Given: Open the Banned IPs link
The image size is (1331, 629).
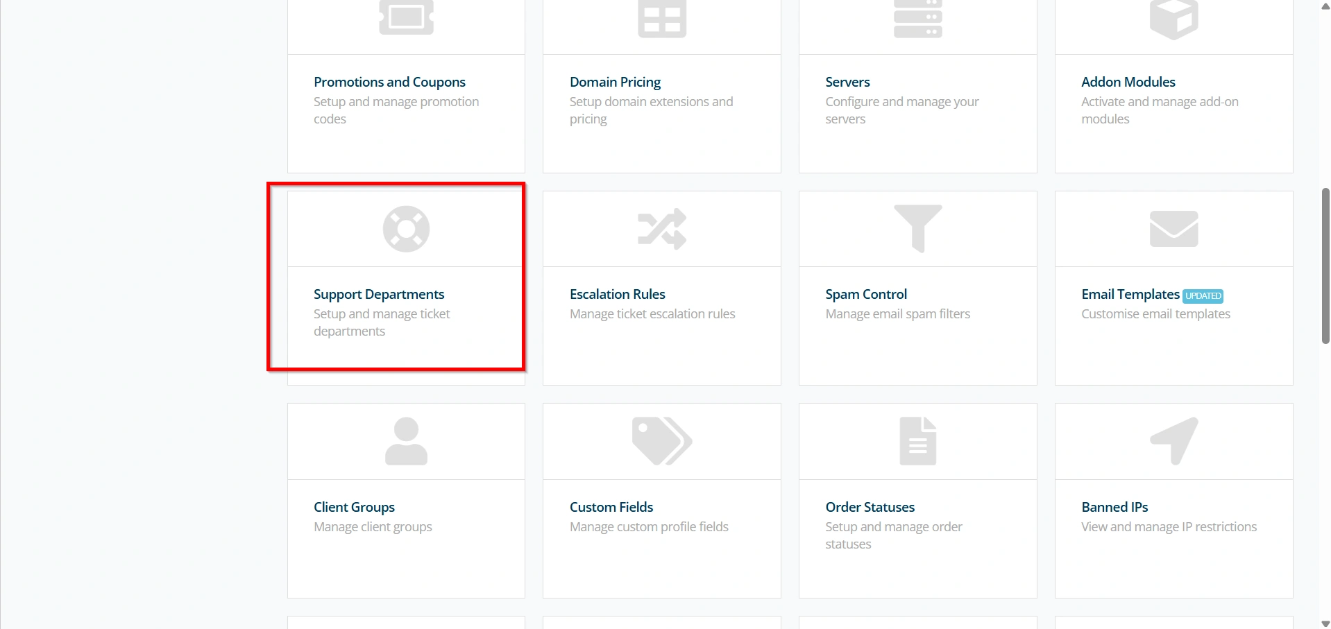Looking at the screenshot, I should 1114,507.
